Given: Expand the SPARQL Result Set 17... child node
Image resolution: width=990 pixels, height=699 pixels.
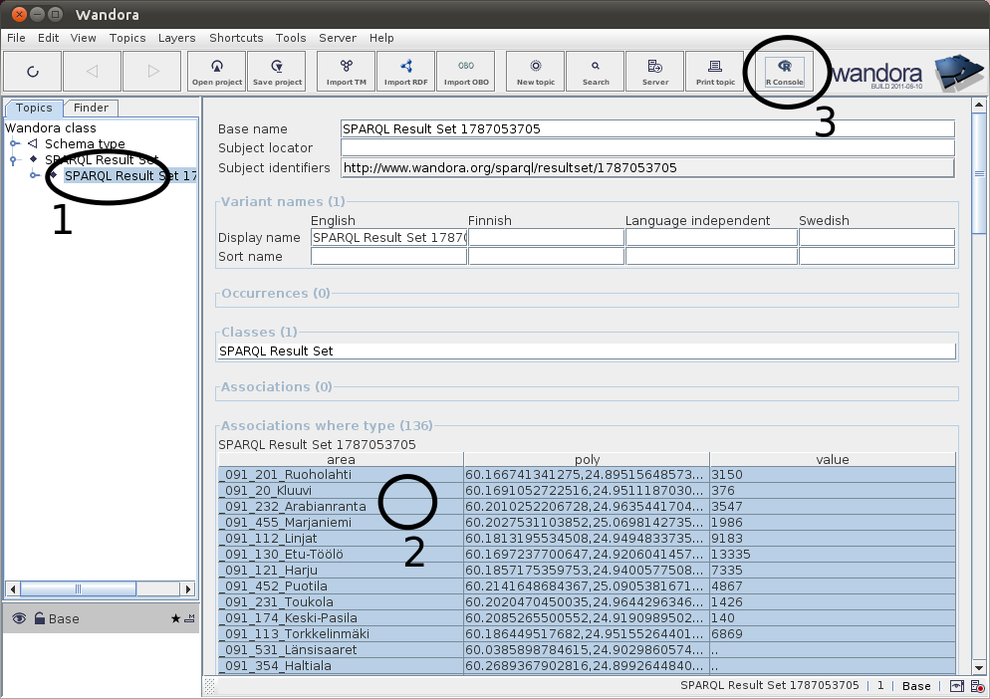Looking at the screenshot, I should tap(34, 176).
